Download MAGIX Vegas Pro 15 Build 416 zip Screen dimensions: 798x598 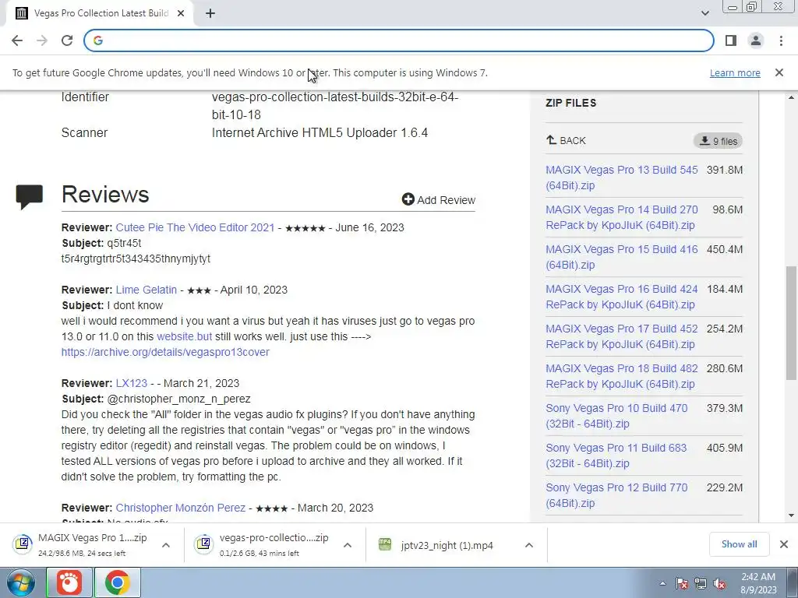[x=621, y=257]
